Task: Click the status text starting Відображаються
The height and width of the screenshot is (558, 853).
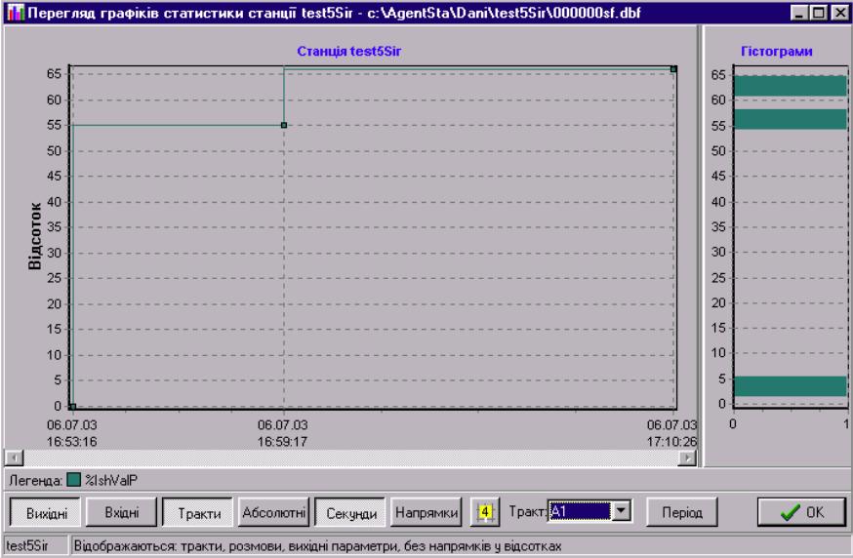Action: (317, 545)
